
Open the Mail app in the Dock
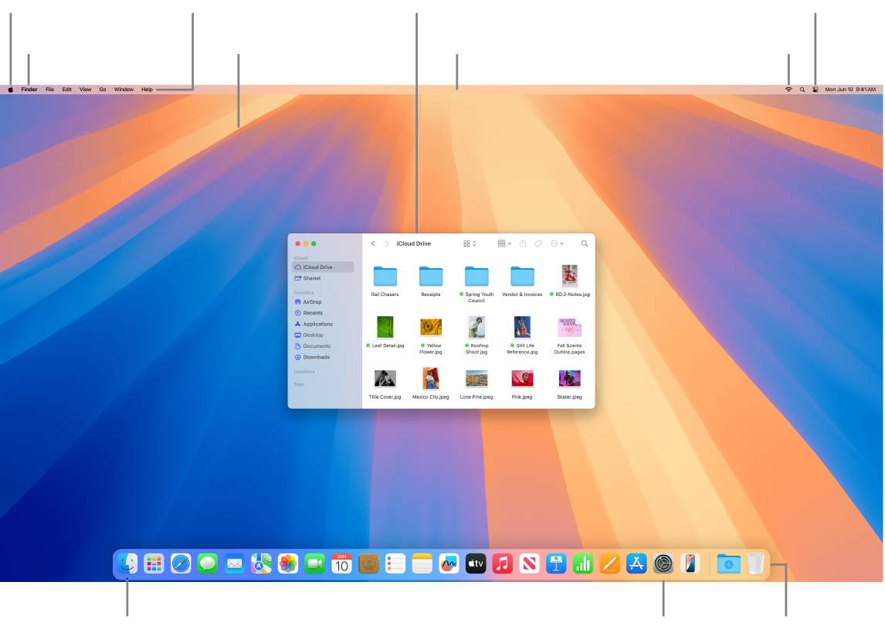click(234, 563)
